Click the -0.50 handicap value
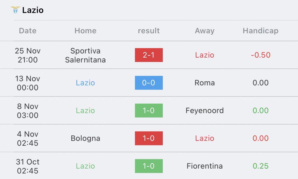Image resolution: width=298 pixels, height=179 pixels. pos(260,55)
